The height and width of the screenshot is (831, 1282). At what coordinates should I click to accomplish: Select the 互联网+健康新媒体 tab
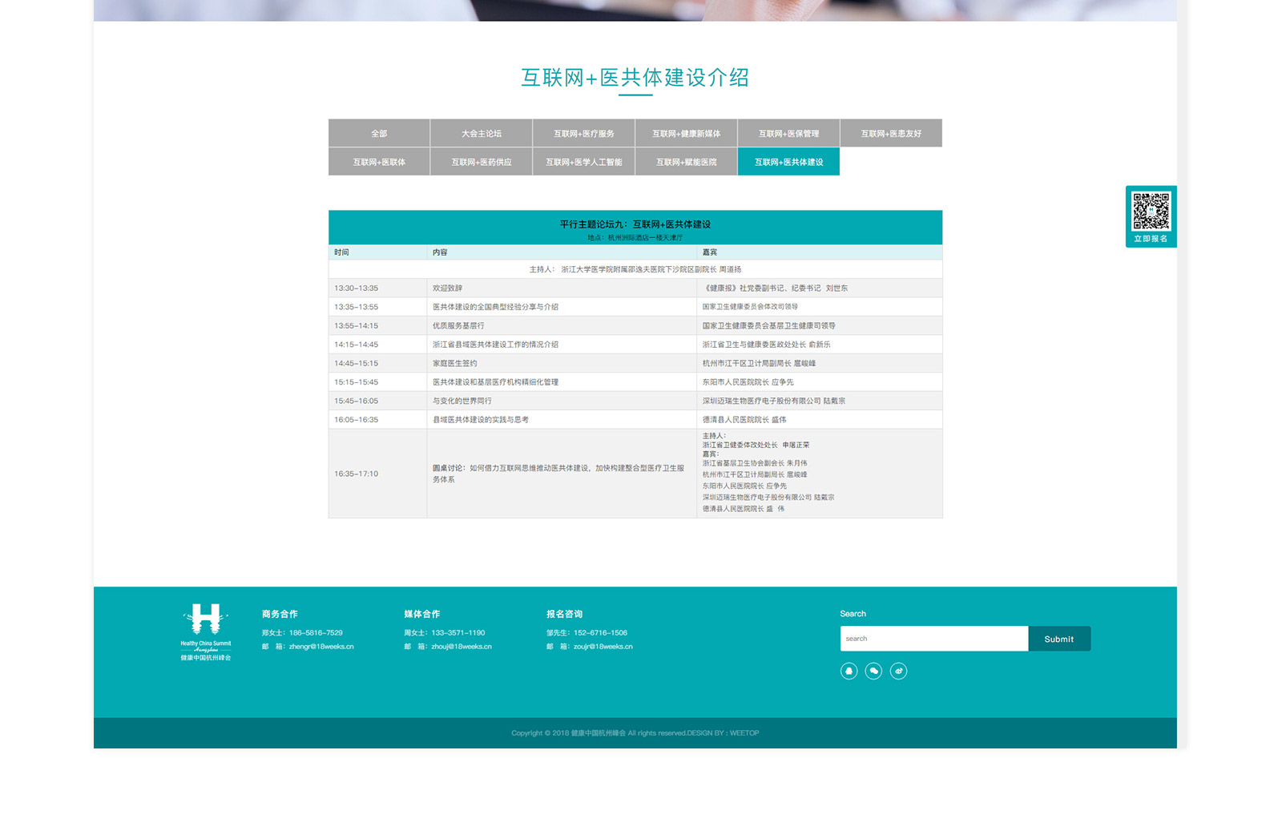[x=686, y=134]
